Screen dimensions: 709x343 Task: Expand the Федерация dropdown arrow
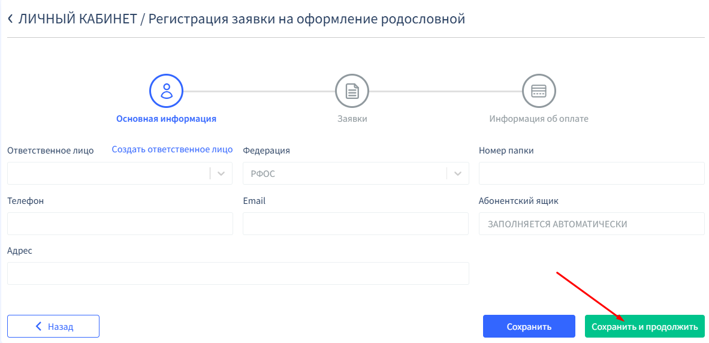[x=458, y=173]
